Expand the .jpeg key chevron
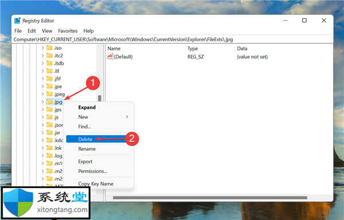 point(43,94)
